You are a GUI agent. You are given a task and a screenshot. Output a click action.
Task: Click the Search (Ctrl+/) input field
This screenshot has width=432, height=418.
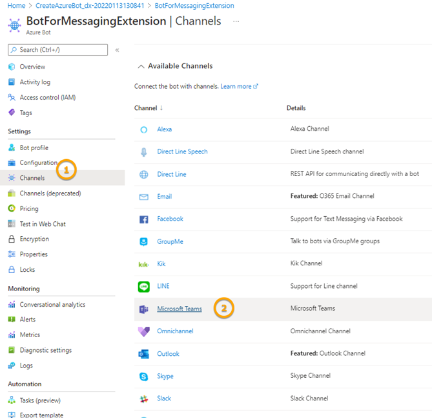(x=58, y=50)
